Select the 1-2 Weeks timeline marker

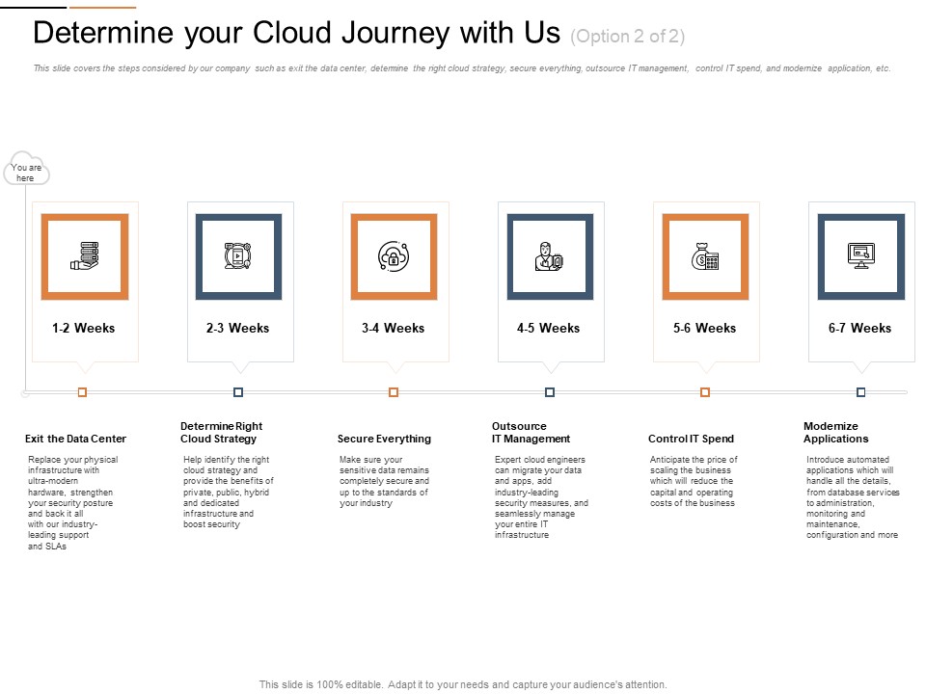82,392
